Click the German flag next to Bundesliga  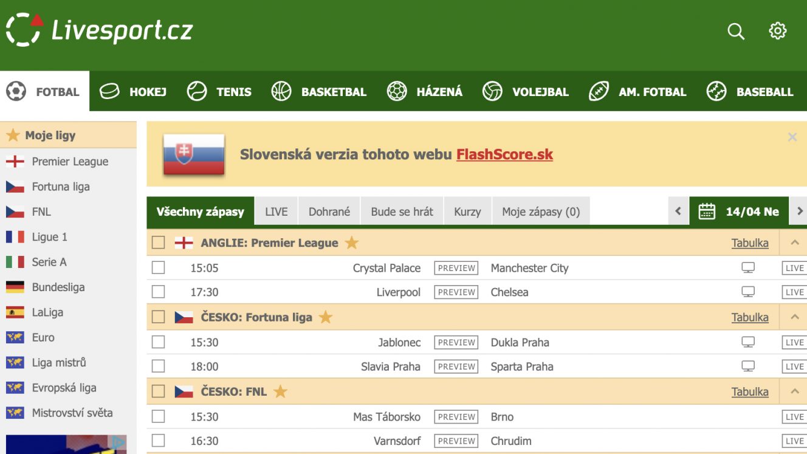tap(15, 287)
